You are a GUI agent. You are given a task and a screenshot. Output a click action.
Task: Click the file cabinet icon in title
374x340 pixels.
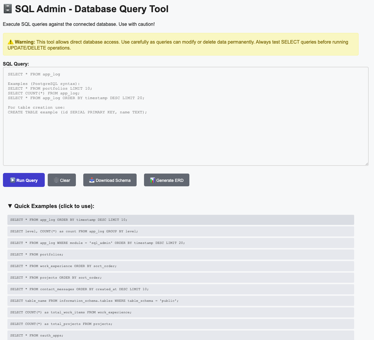(8, 9)
